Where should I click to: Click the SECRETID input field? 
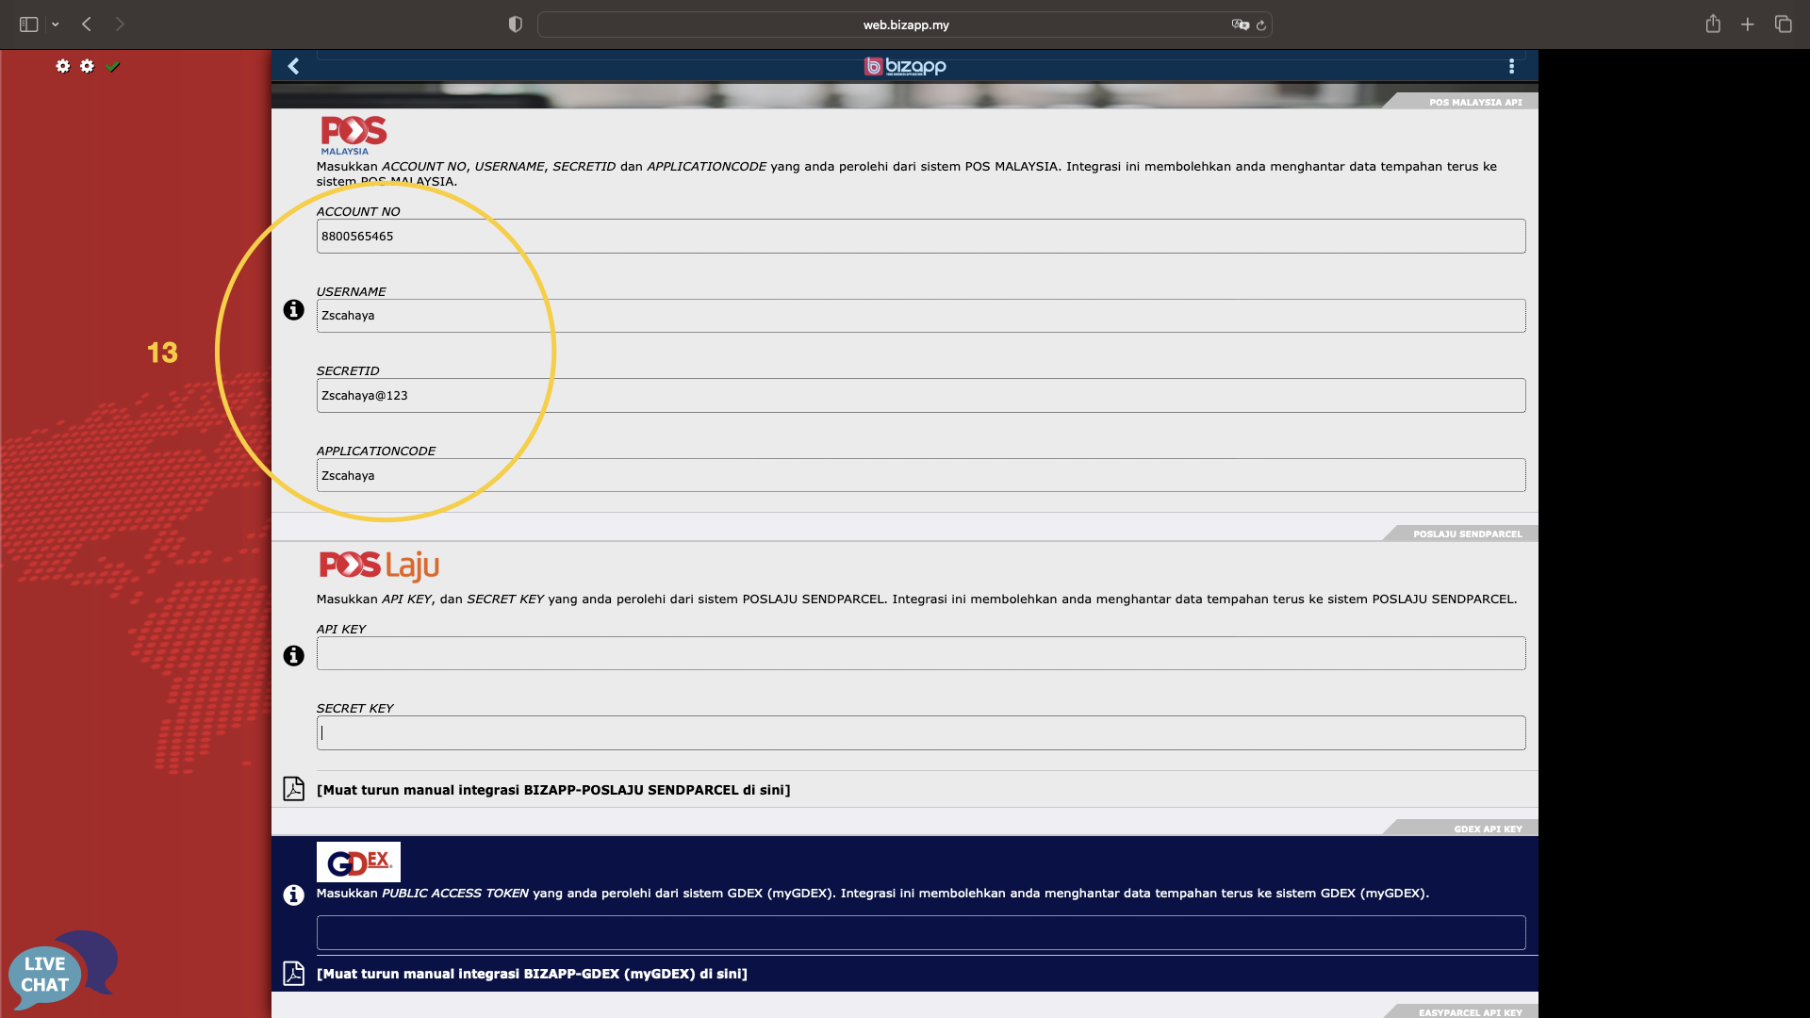[921, 396]
